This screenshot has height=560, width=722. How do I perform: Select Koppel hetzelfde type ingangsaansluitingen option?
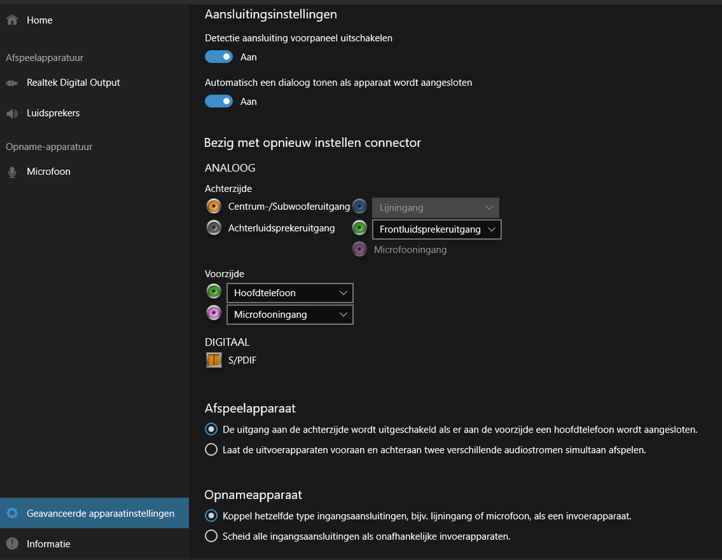[x=211, y=516]
